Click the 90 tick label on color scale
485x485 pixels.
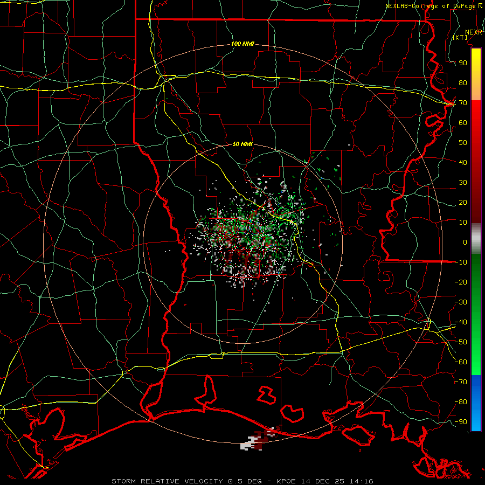point(463,63)
